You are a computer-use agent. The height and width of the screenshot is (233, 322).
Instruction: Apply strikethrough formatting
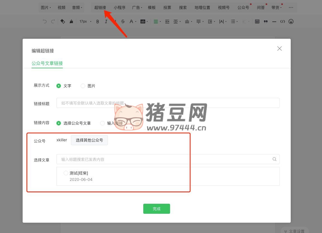(x=123, y=21)
